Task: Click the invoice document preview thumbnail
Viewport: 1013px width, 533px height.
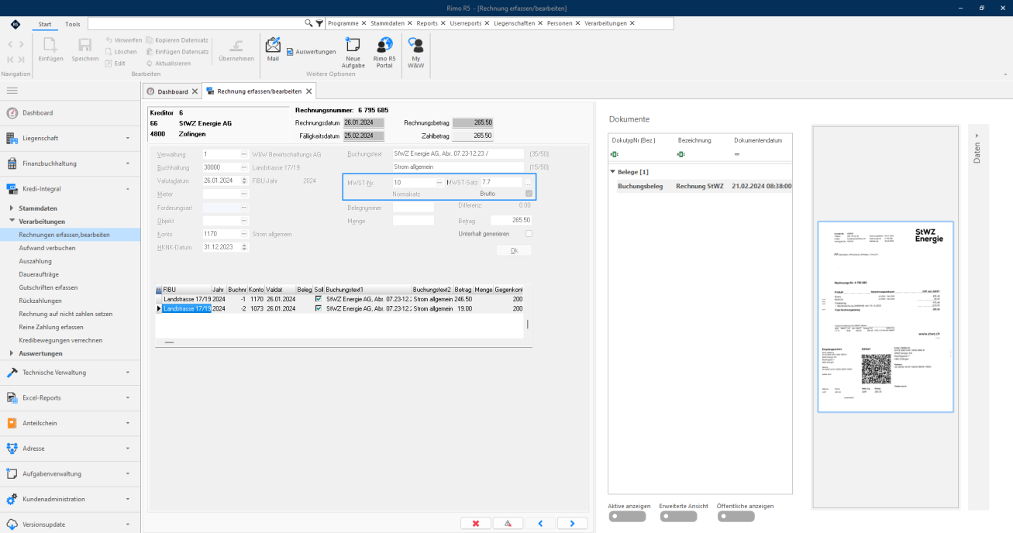Action: (x=885, y=317)
